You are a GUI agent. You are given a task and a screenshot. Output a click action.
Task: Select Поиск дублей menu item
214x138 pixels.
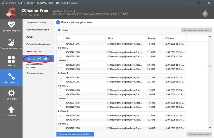pos(38,59)
